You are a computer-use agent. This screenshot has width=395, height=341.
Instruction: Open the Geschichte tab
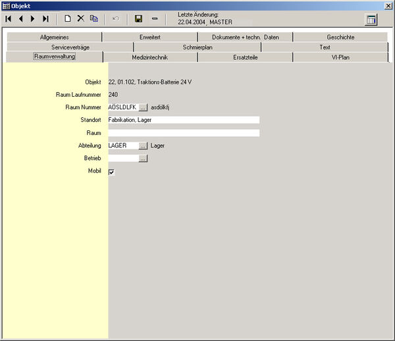tap(340, 38)
